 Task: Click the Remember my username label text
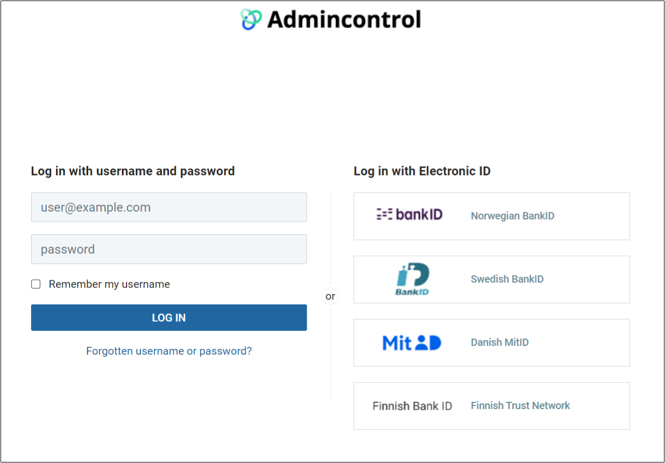(x=109, y=284)
